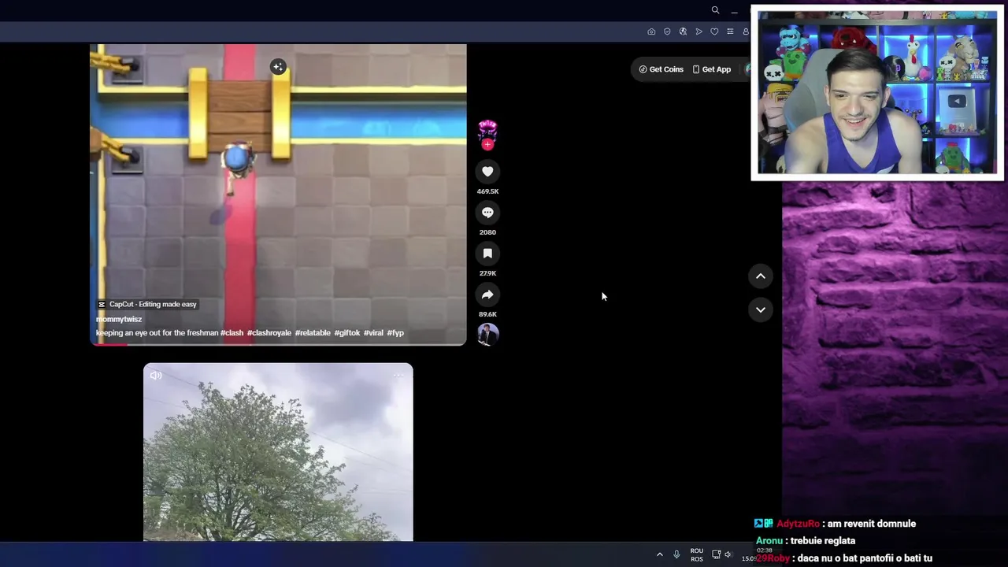Open the network tray icon
This screenshot has width=1008, height=567.
pyautogui.click(x=716, y=554)
